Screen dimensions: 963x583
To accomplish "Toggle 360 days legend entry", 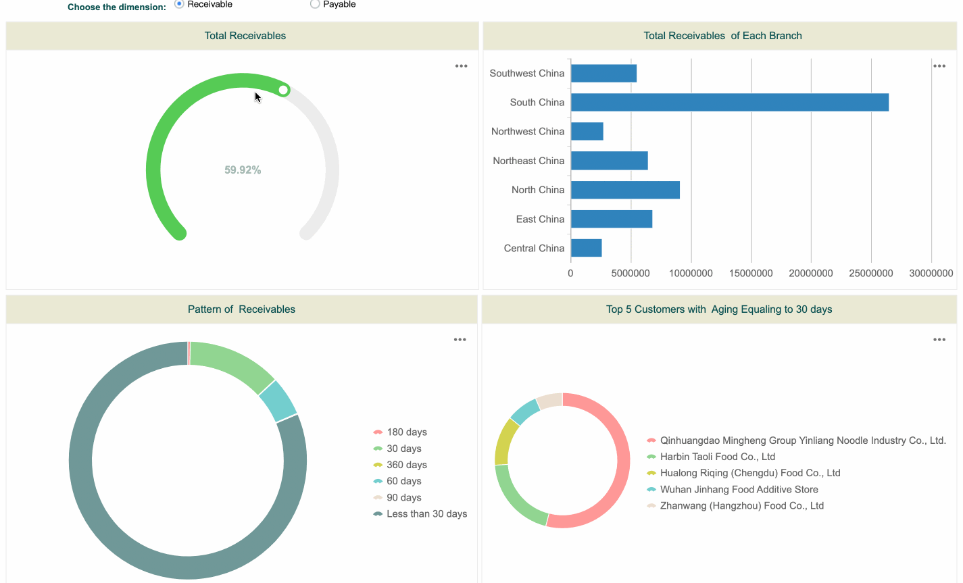I will (x=400, y=465).
